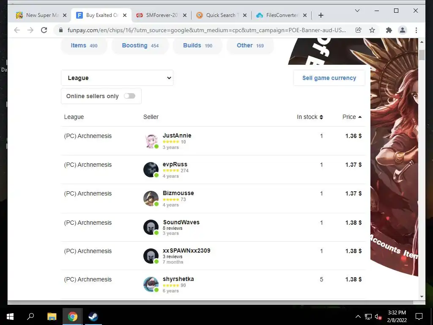This screenshot has height=325, width=433.
Task: Open a new browser tab
Action: click(321, 15)
